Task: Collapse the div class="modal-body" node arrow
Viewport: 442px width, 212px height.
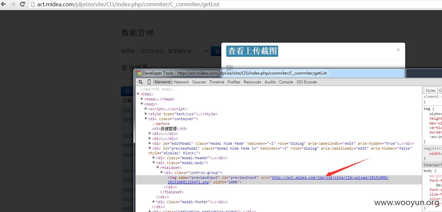Action: pos(154,163)
